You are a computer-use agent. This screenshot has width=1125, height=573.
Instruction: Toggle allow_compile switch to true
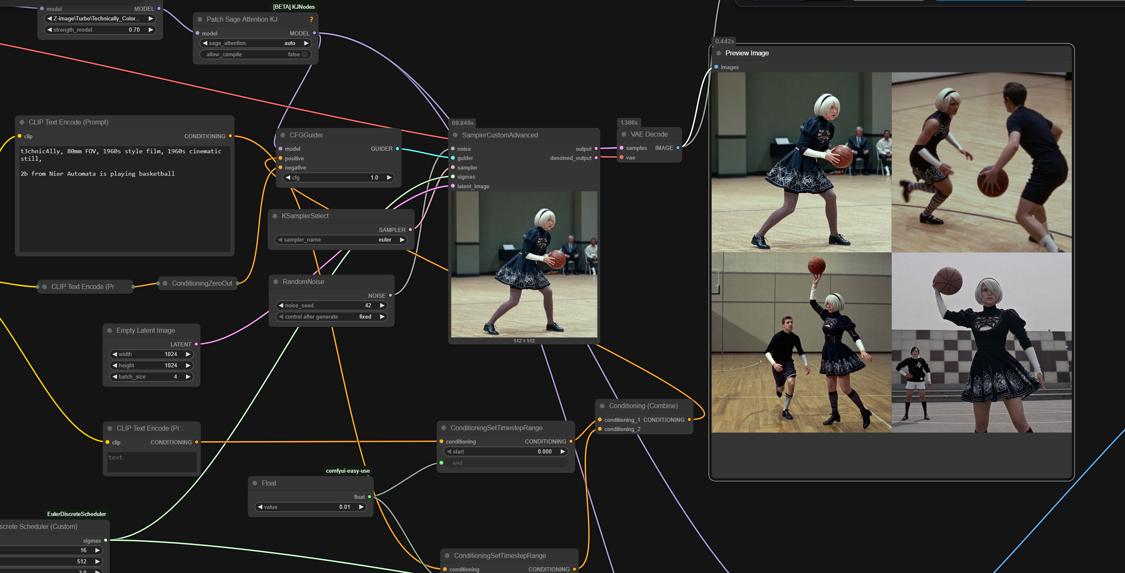click(305, 55)
